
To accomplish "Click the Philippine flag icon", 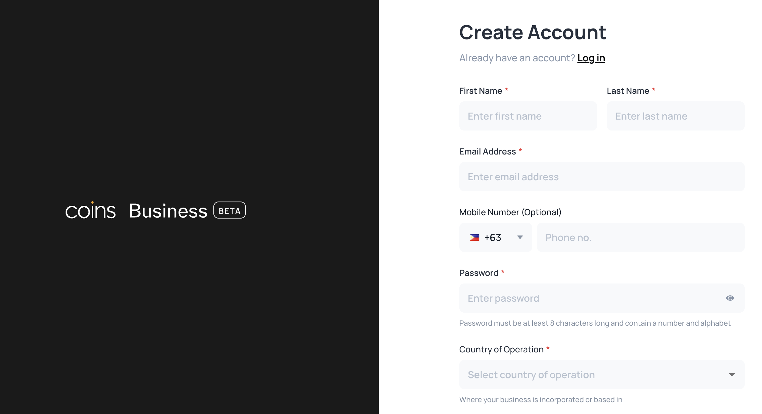I will (474, 237).
